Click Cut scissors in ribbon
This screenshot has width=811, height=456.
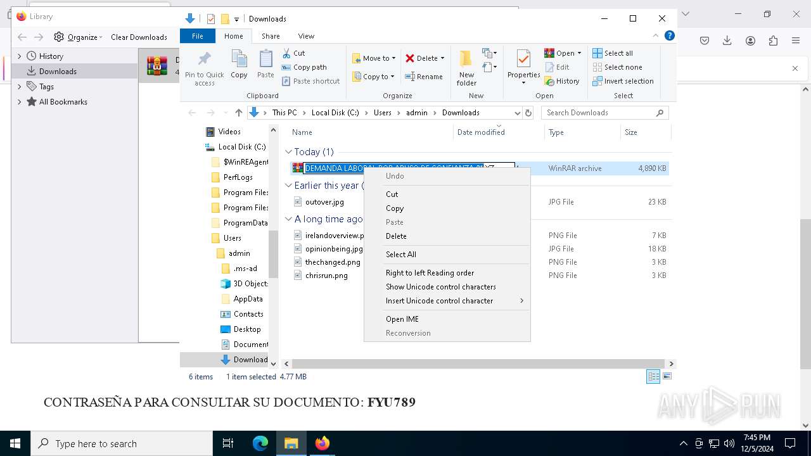pyautogui.click(x=293, y=53)
